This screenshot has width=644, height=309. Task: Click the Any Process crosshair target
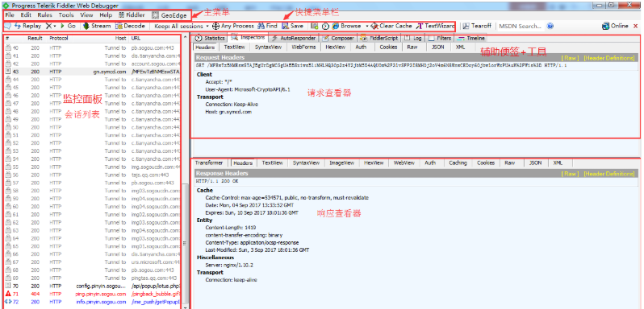pos(233,26)
